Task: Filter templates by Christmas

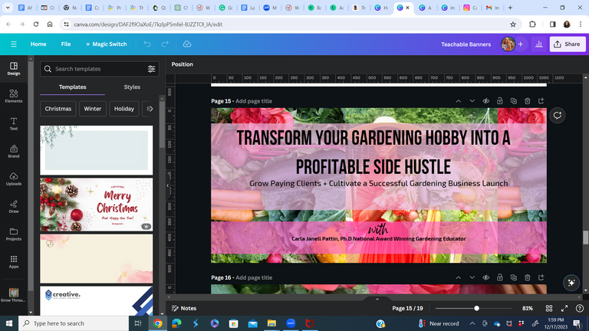Action: point(58,109)
